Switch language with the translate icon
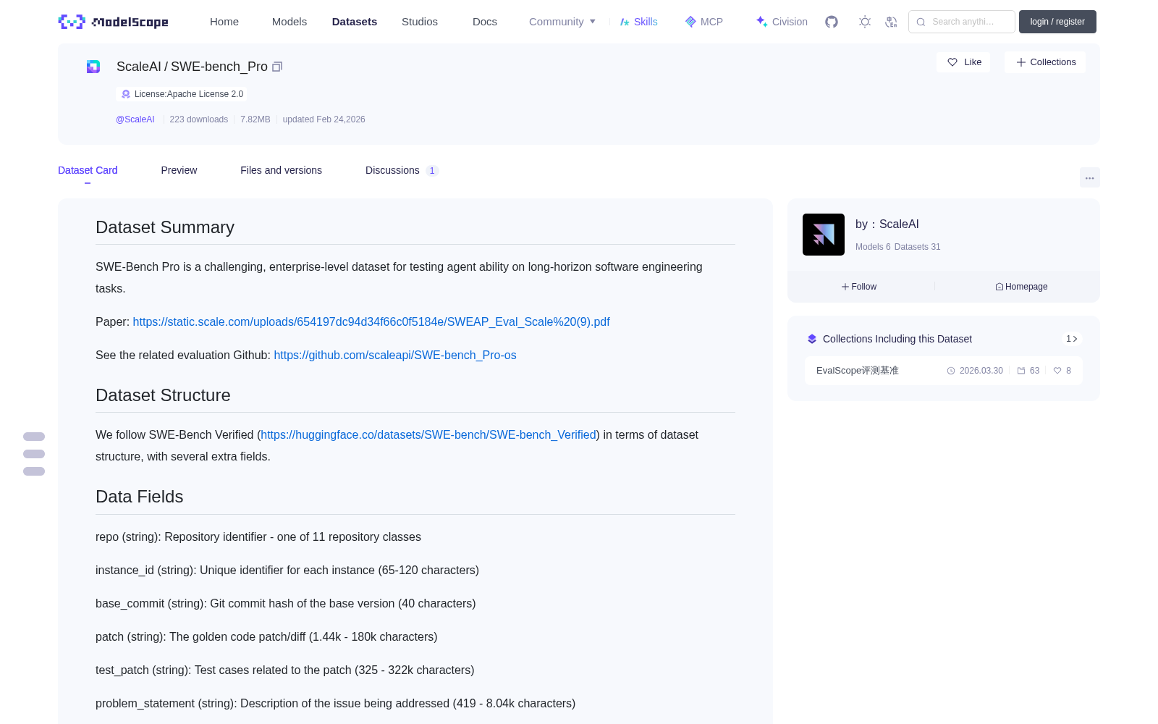This screenshot has width=1158, height=724. coord(891,22)
